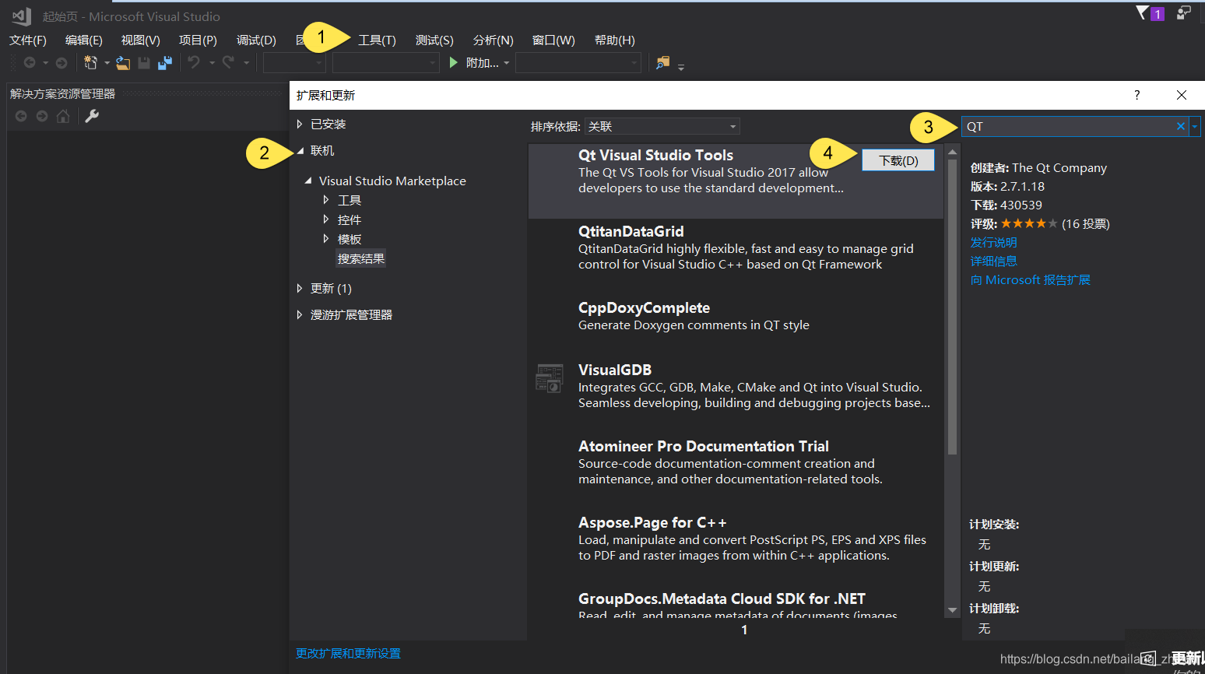Click into the QT search field
This screenshot has height=674, width=1205.
[1068, 126]
